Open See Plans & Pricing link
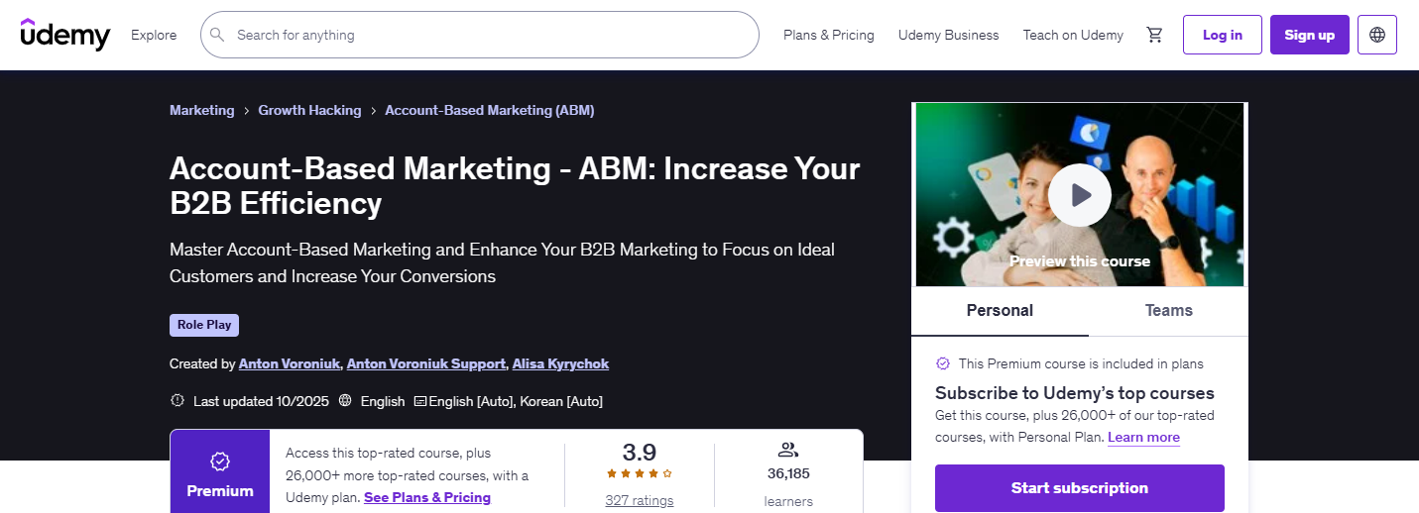This screenshot has width=1419, height=513. click(427, 497)
